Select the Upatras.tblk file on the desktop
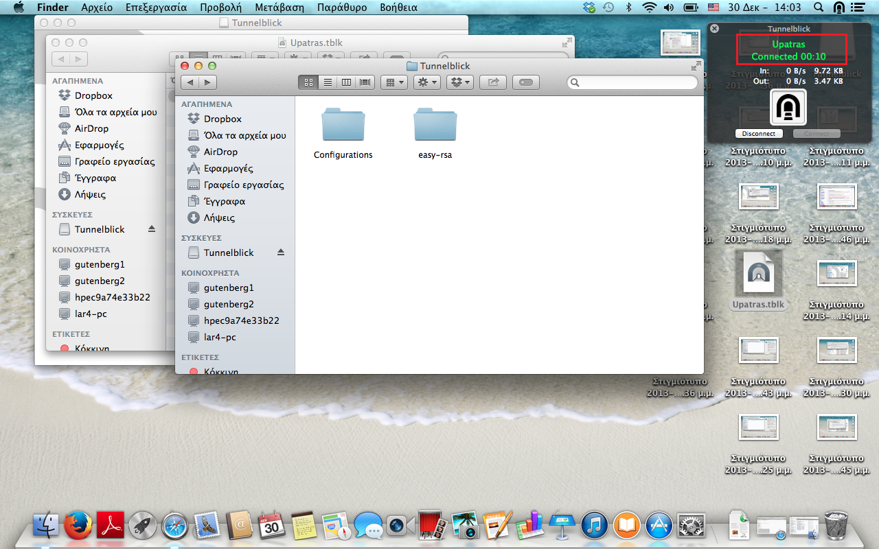This screenshot has width=879, height=549. [x=758, y=279]
